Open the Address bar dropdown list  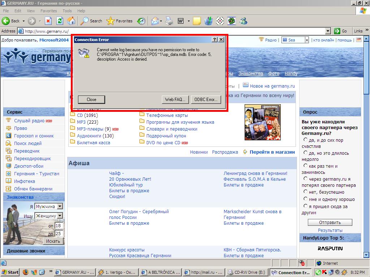[328, 31]
